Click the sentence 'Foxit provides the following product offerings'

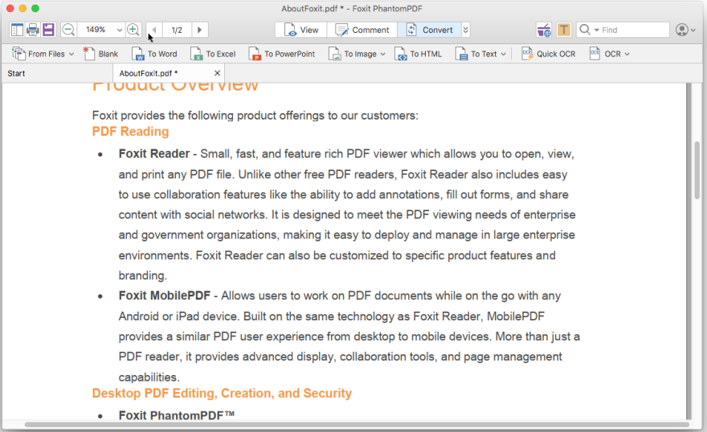(x=255, y=116)
